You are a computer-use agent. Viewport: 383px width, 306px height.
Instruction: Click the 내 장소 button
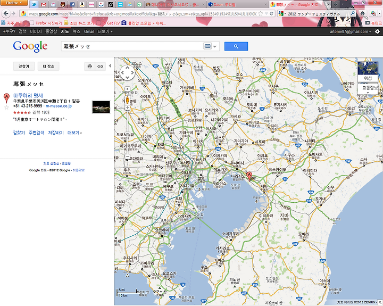pyautogui.click(x=48, y=66)
